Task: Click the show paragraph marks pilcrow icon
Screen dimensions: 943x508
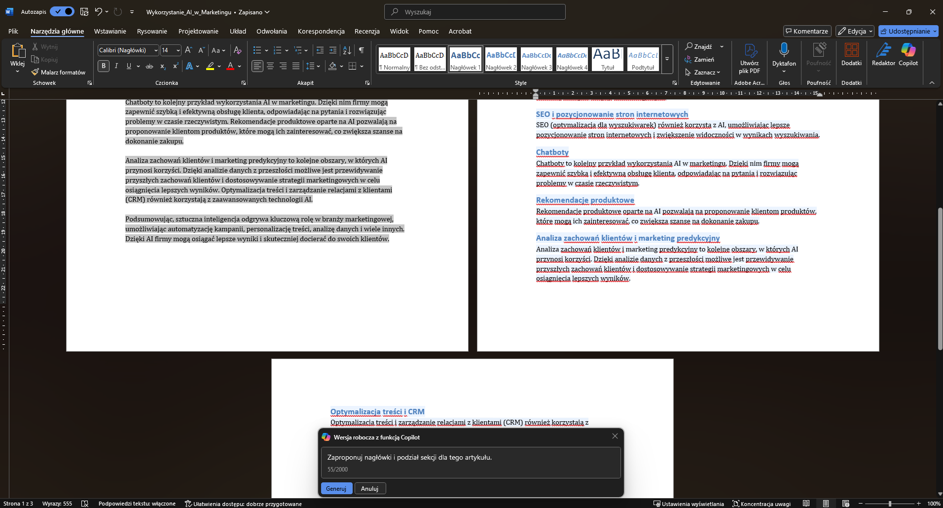Action: (x=362, y=50)
